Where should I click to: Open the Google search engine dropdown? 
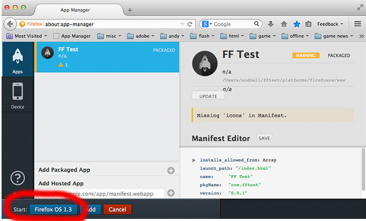click(x=207, y=24)
